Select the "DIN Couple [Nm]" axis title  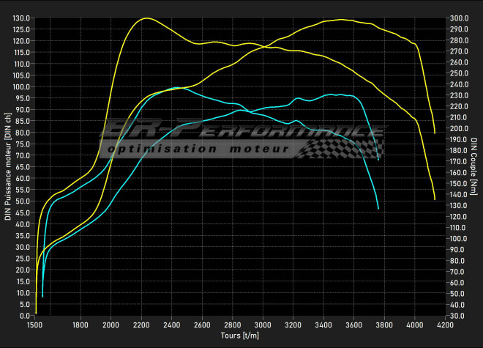click(474, 167)
